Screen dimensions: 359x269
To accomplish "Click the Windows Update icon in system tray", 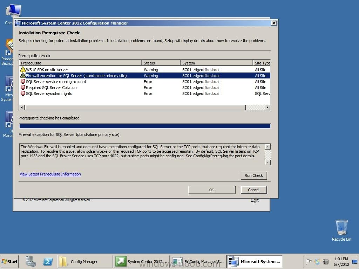I will 317,261.
